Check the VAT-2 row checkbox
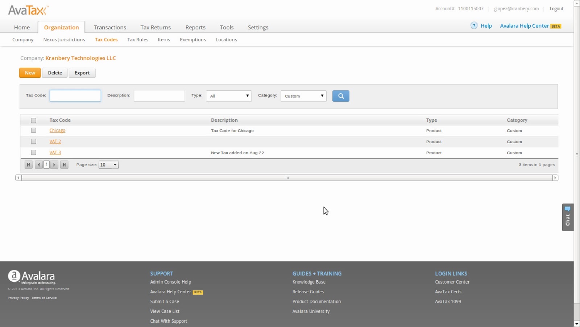The height and width of the screenshot is (327, 580). coord(34,141)
